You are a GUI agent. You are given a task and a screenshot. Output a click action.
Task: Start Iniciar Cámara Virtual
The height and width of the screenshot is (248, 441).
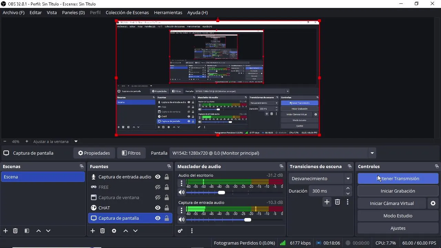(392, 203)
